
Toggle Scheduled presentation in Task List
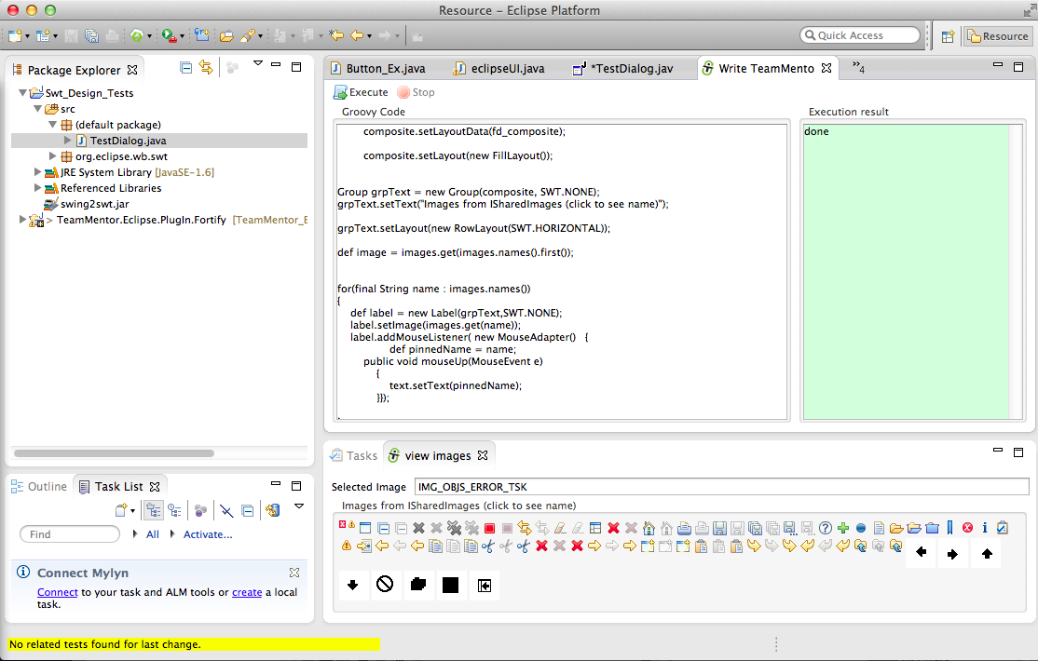click(174, 510)
